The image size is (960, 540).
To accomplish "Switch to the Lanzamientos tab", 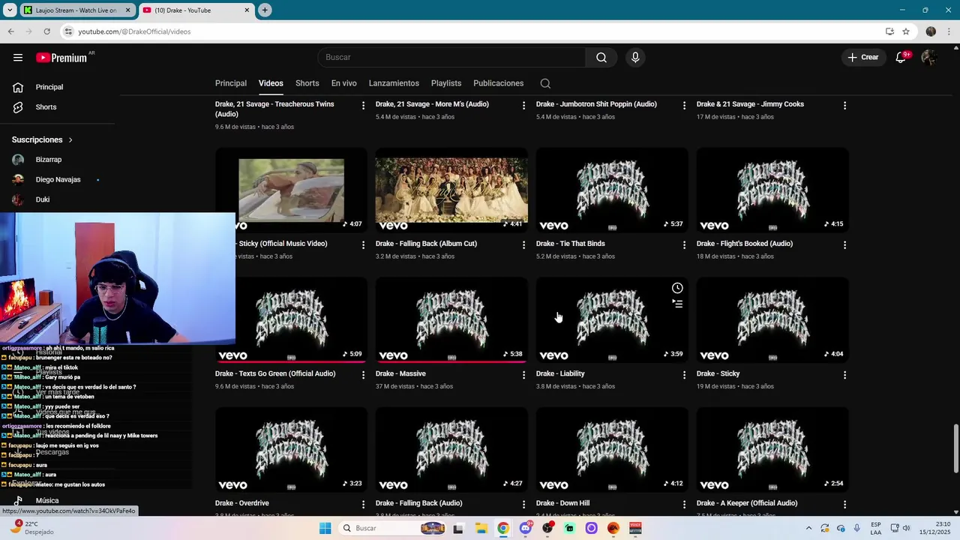I will pyautogui.click(x=394, y=83).
